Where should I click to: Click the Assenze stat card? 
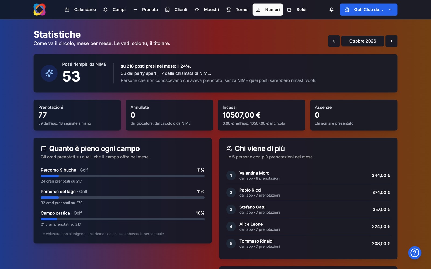pos(354,115)
